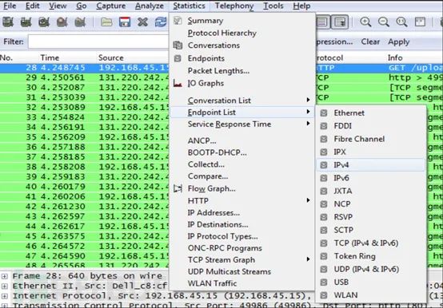
Task: Open Collectd statistics entry
Action: [x=206, y=164]
